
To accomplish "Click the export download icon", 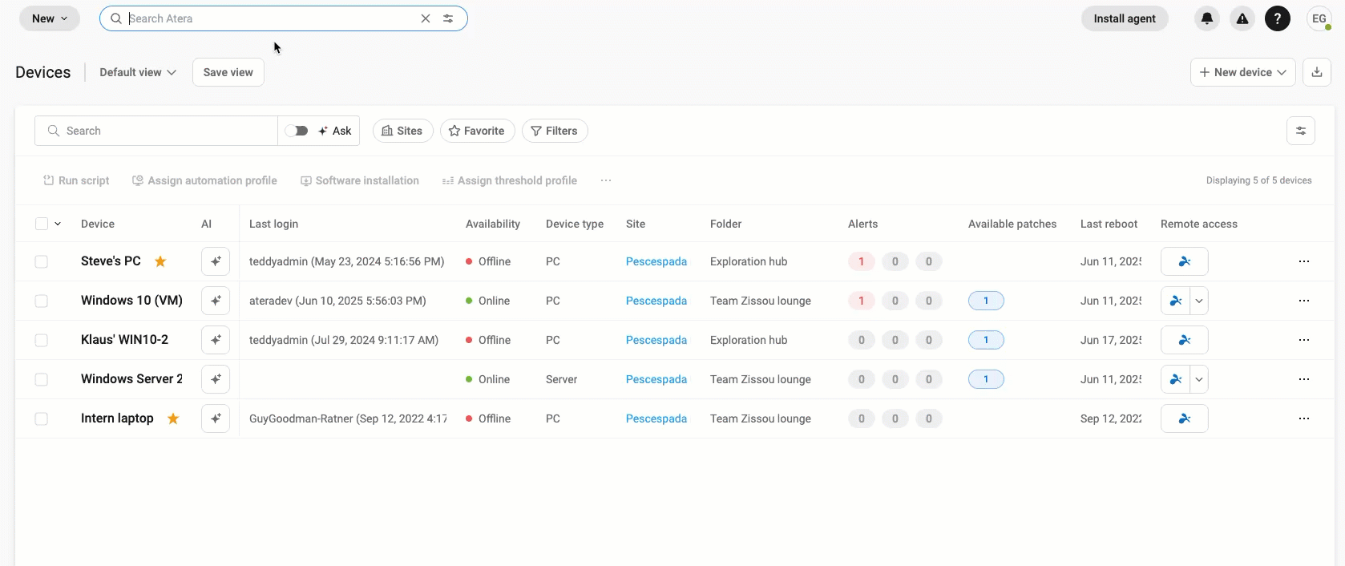I will click(1317, 72).
